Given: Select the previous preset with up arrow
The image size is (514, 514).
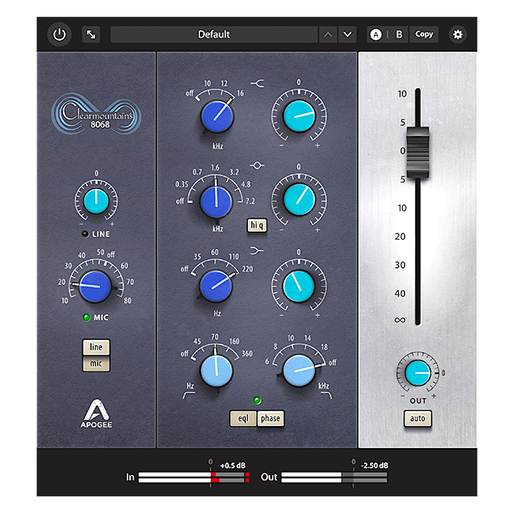Looking at the screenshot, I should tap(328, 34).
